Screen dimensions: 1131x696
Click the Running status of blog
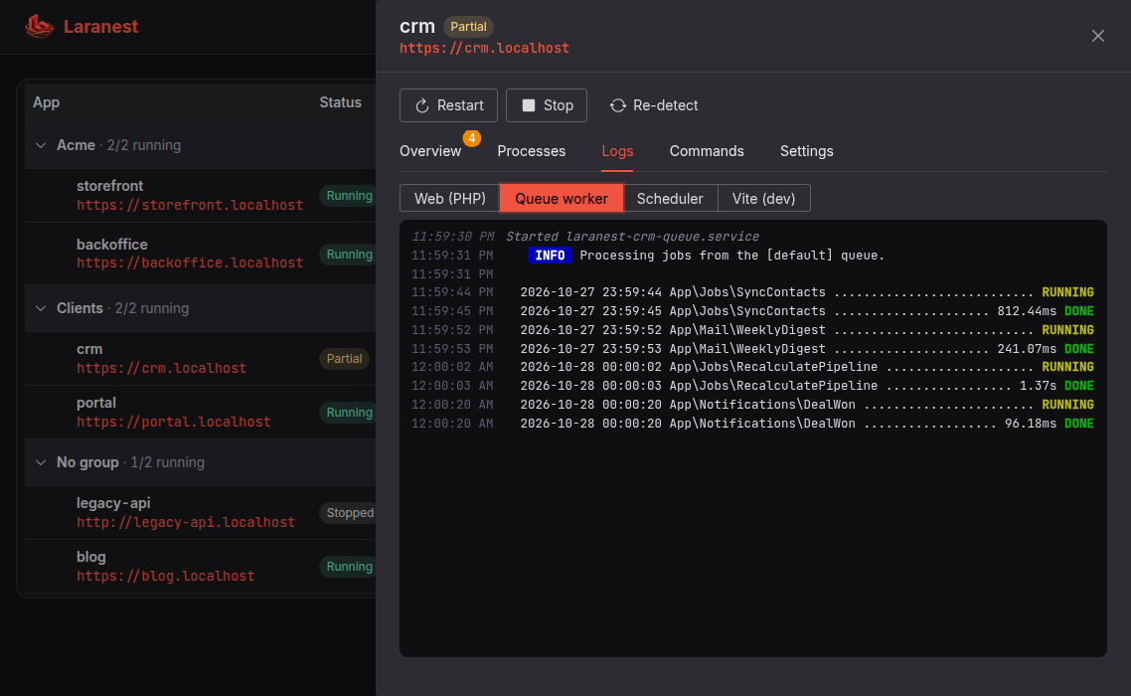click(349, 567)
